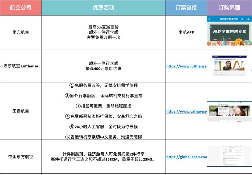Select the 航空公司 column header
Screen dimensions: 252x175
(x=21, y=8)
